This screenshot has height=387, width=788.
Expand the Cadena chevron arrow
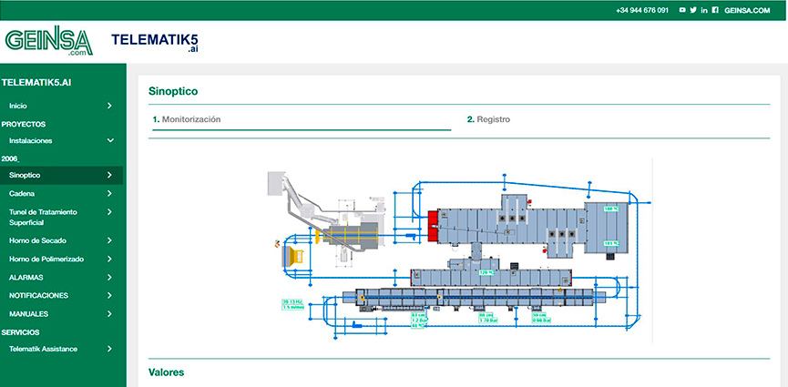click(x=109, y=193)
